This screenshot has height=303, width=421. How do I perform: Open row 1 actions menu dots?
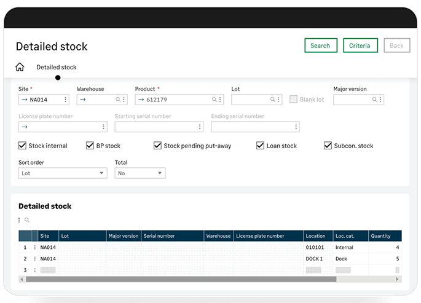tap(34, 247)
